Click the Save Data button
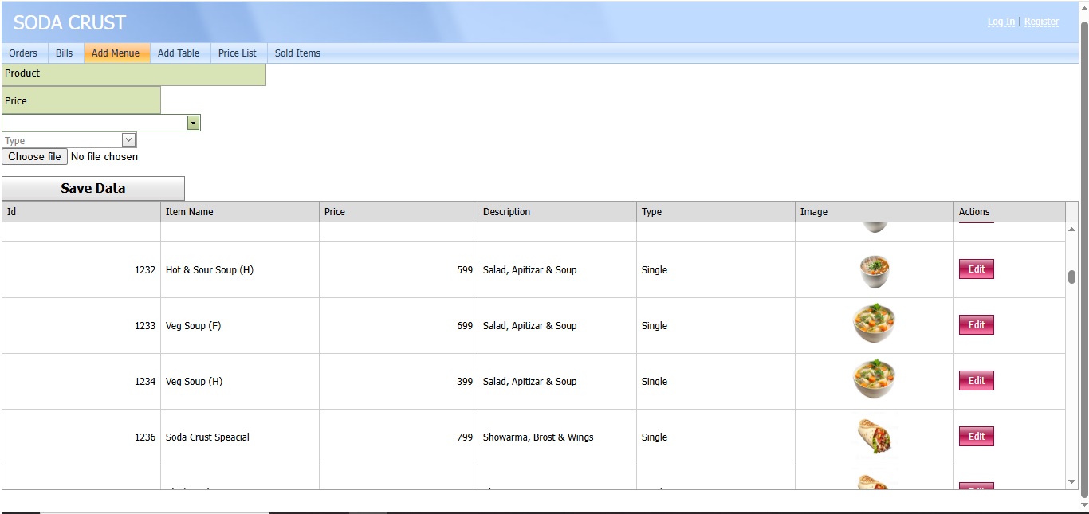 93,188
